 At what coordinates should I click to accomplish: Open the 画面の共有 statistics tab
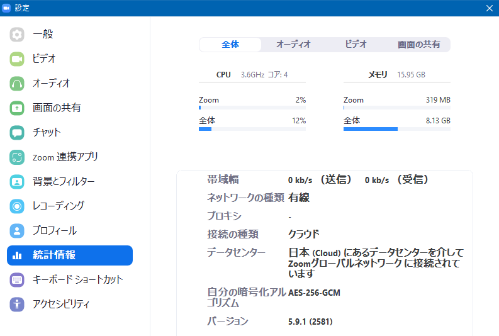click(418, 45)
